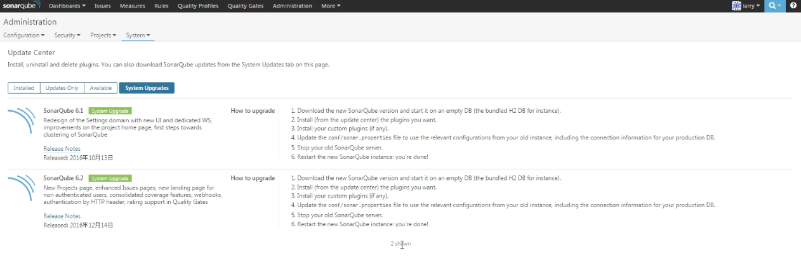This screenshot has width=801, height=261.
Task: Open the help question mark icon
Action: [x=793, y=6]
